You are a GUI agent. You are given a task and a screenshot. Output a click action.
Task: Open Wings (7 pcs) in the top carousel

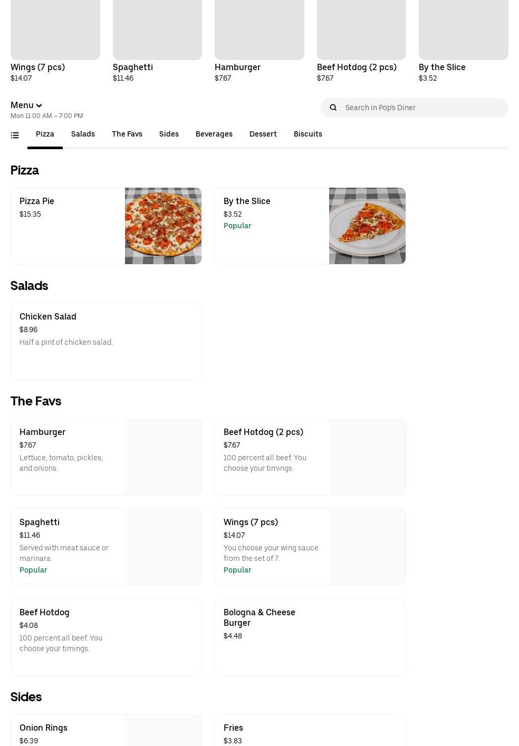[x=55, y=41]
